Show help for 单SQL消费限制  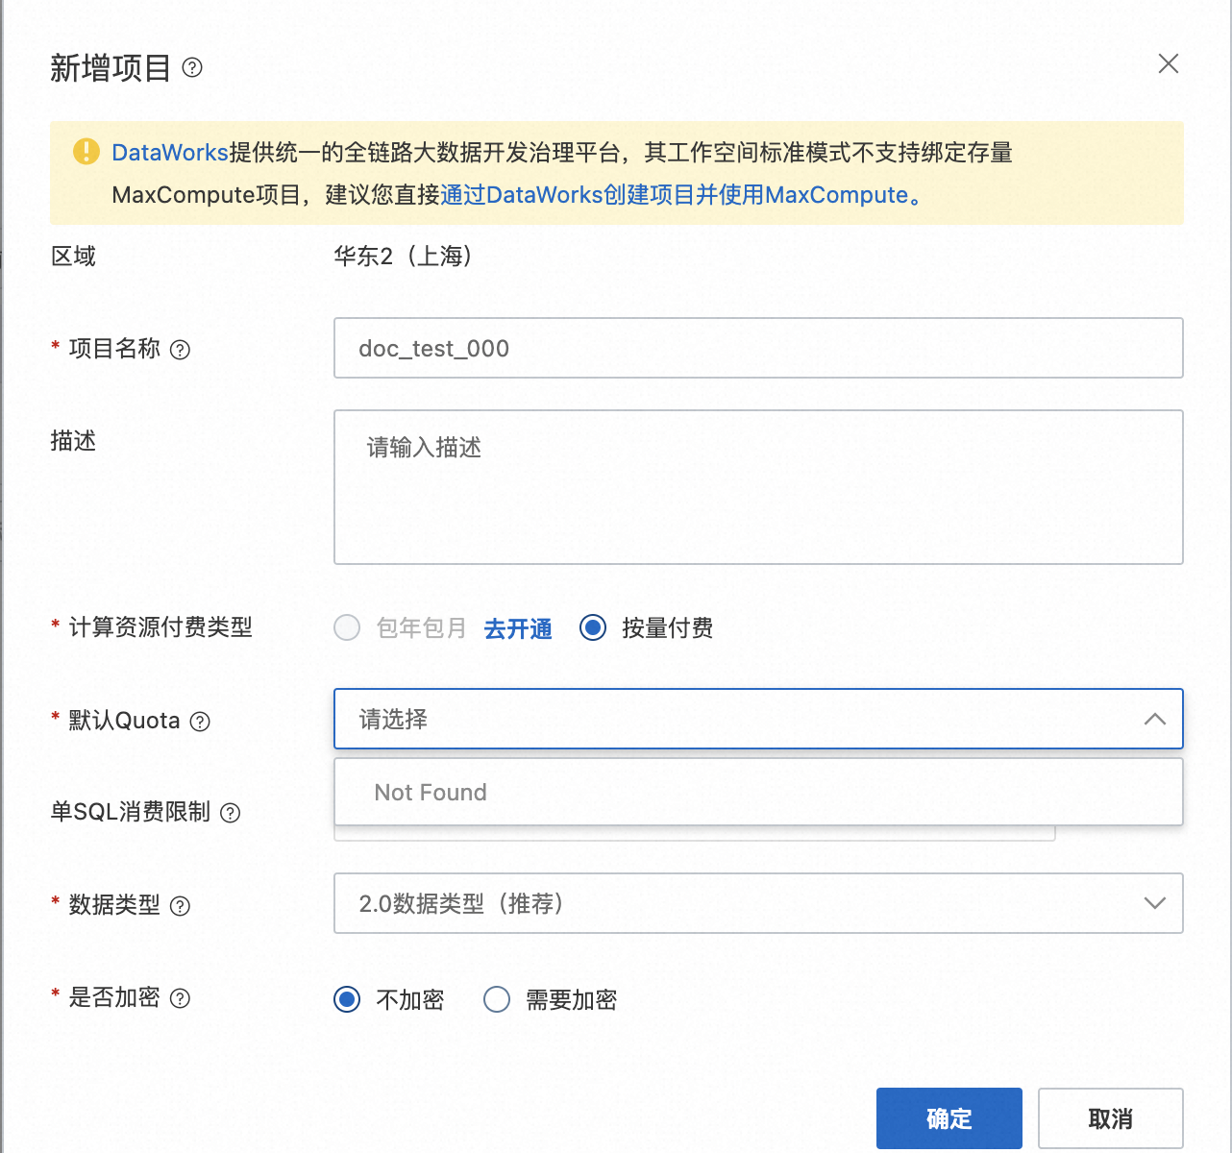click(x=231, y=813)
